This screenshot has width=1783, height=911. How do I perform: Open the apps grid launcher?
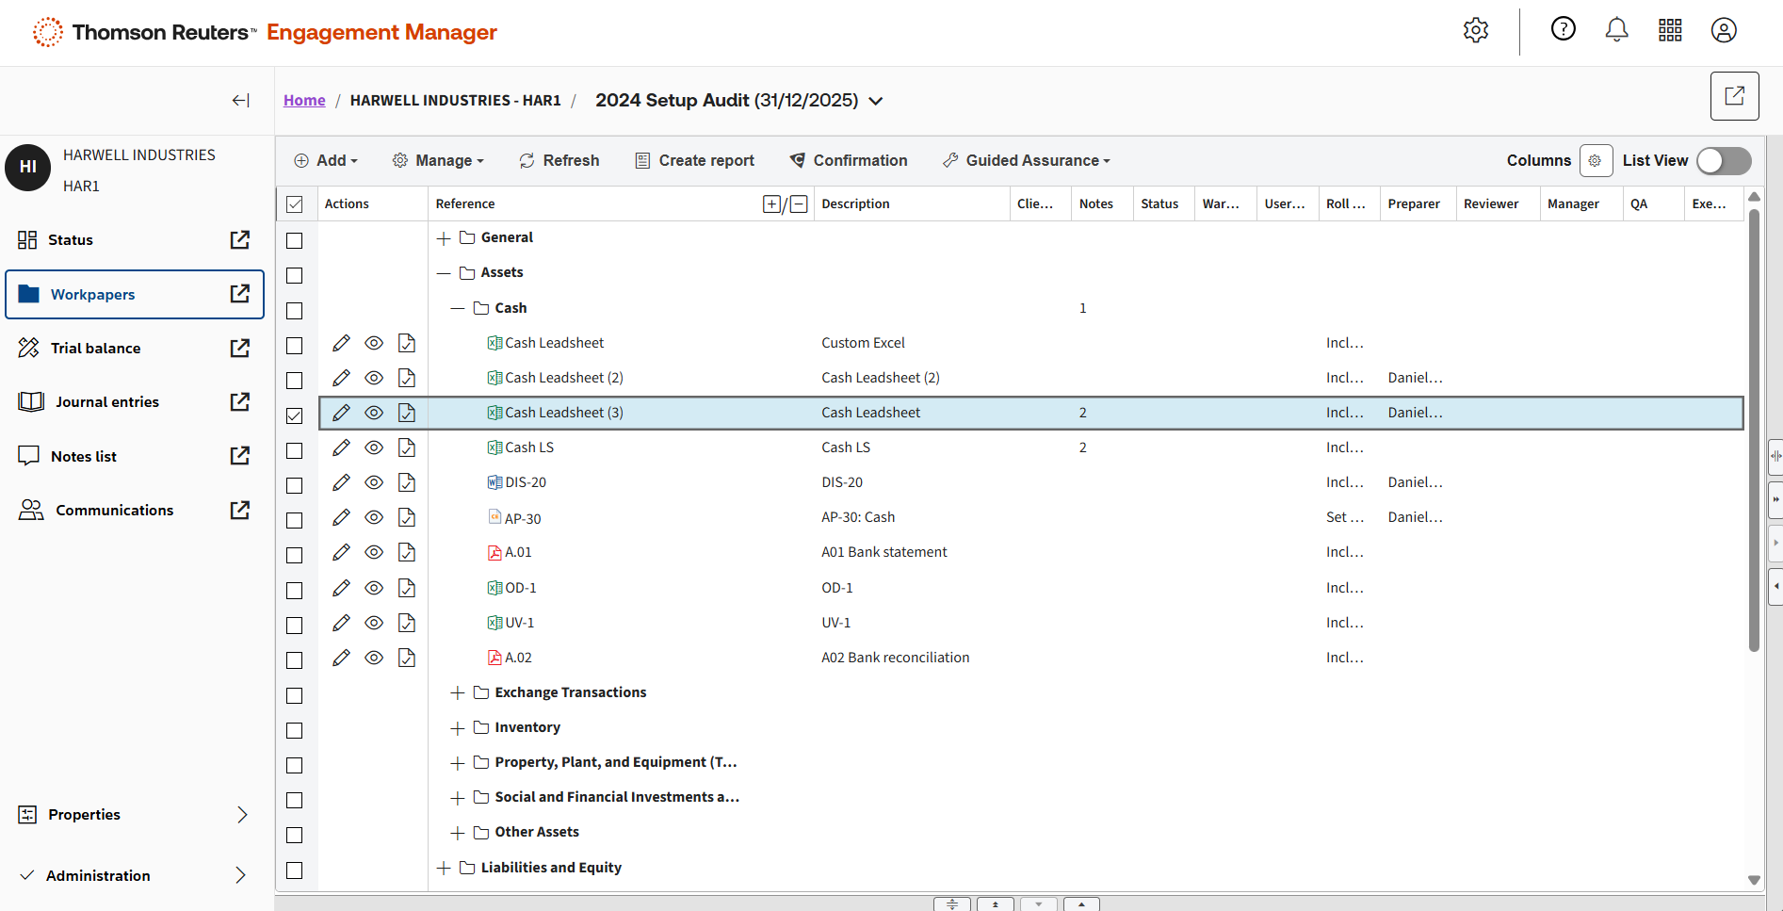pos(1670,30)
